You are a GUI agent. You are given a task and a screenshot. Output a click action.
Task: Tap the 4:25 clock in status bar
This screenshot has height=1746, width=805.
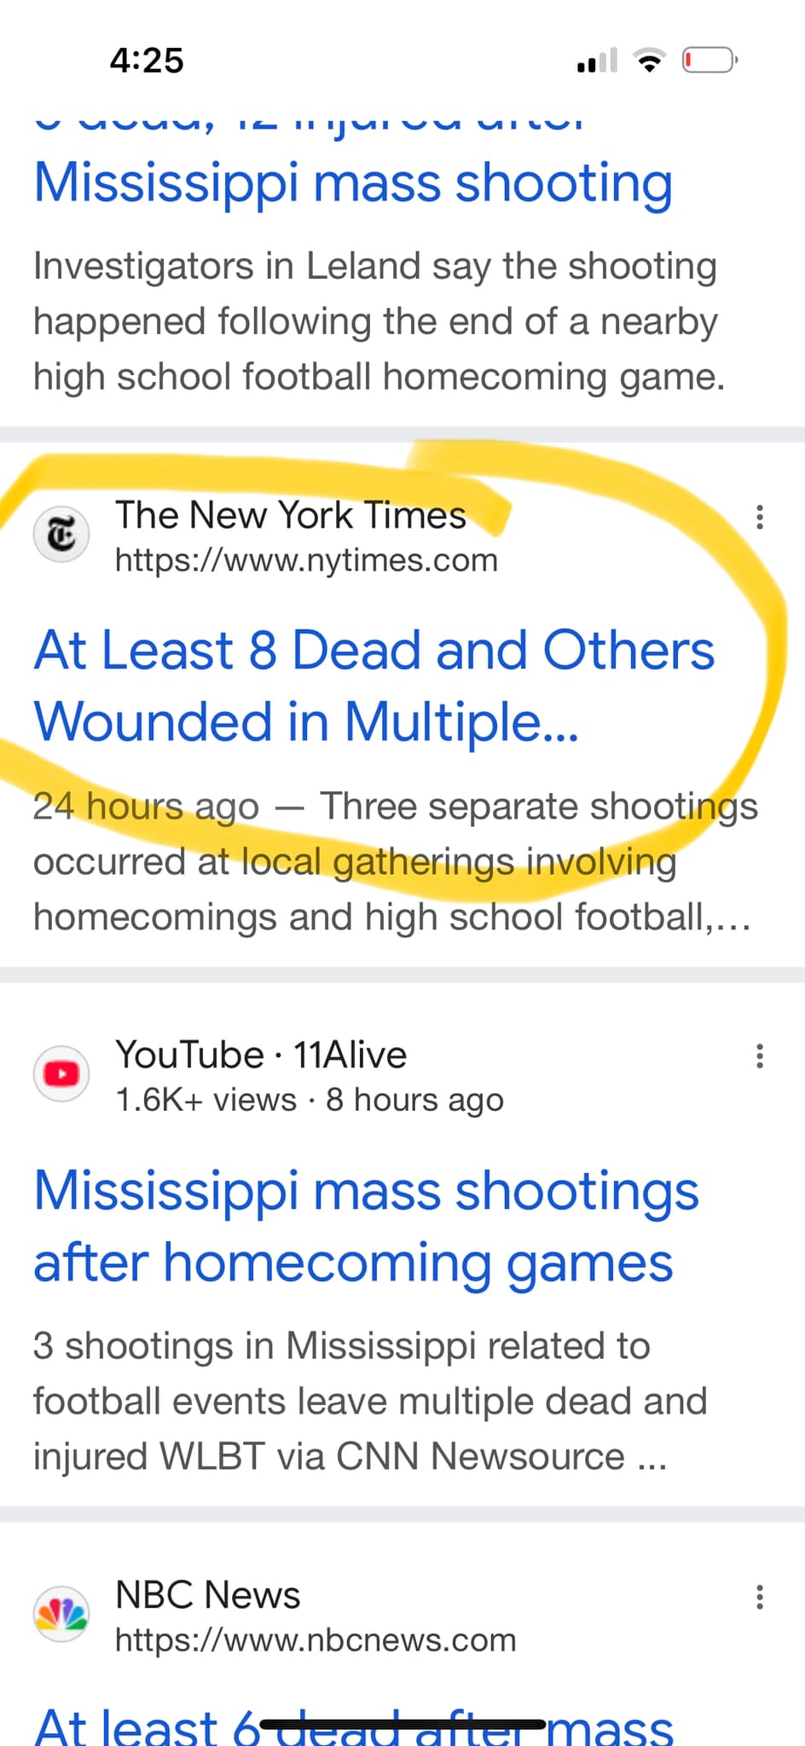[147, 61]
